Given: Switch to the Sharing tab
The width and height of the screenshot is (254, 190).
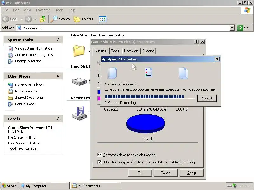Looking at the screenshot, I should [148, 51].
